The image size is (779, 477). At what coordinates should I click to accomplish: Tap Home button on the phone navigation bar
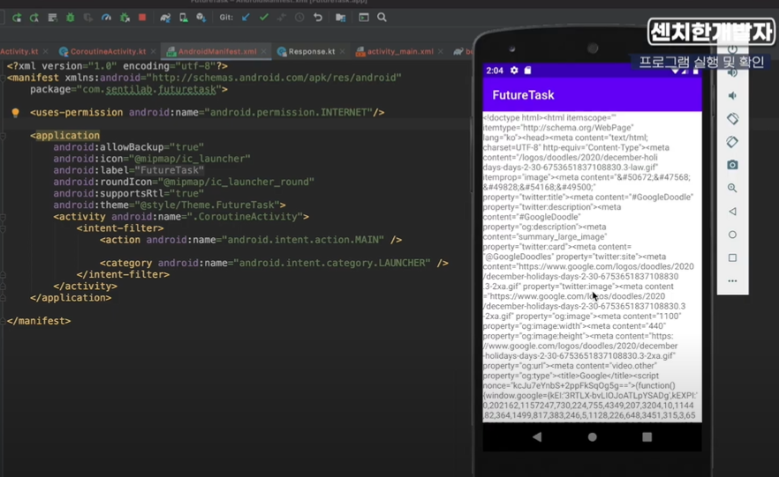(x=592, y=436)
